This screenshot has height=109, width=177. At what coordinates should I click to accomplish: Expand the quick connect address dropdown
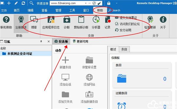86,3
